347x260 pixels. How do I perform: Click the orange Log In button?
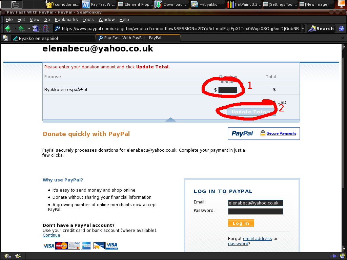[x=241, y=223]
